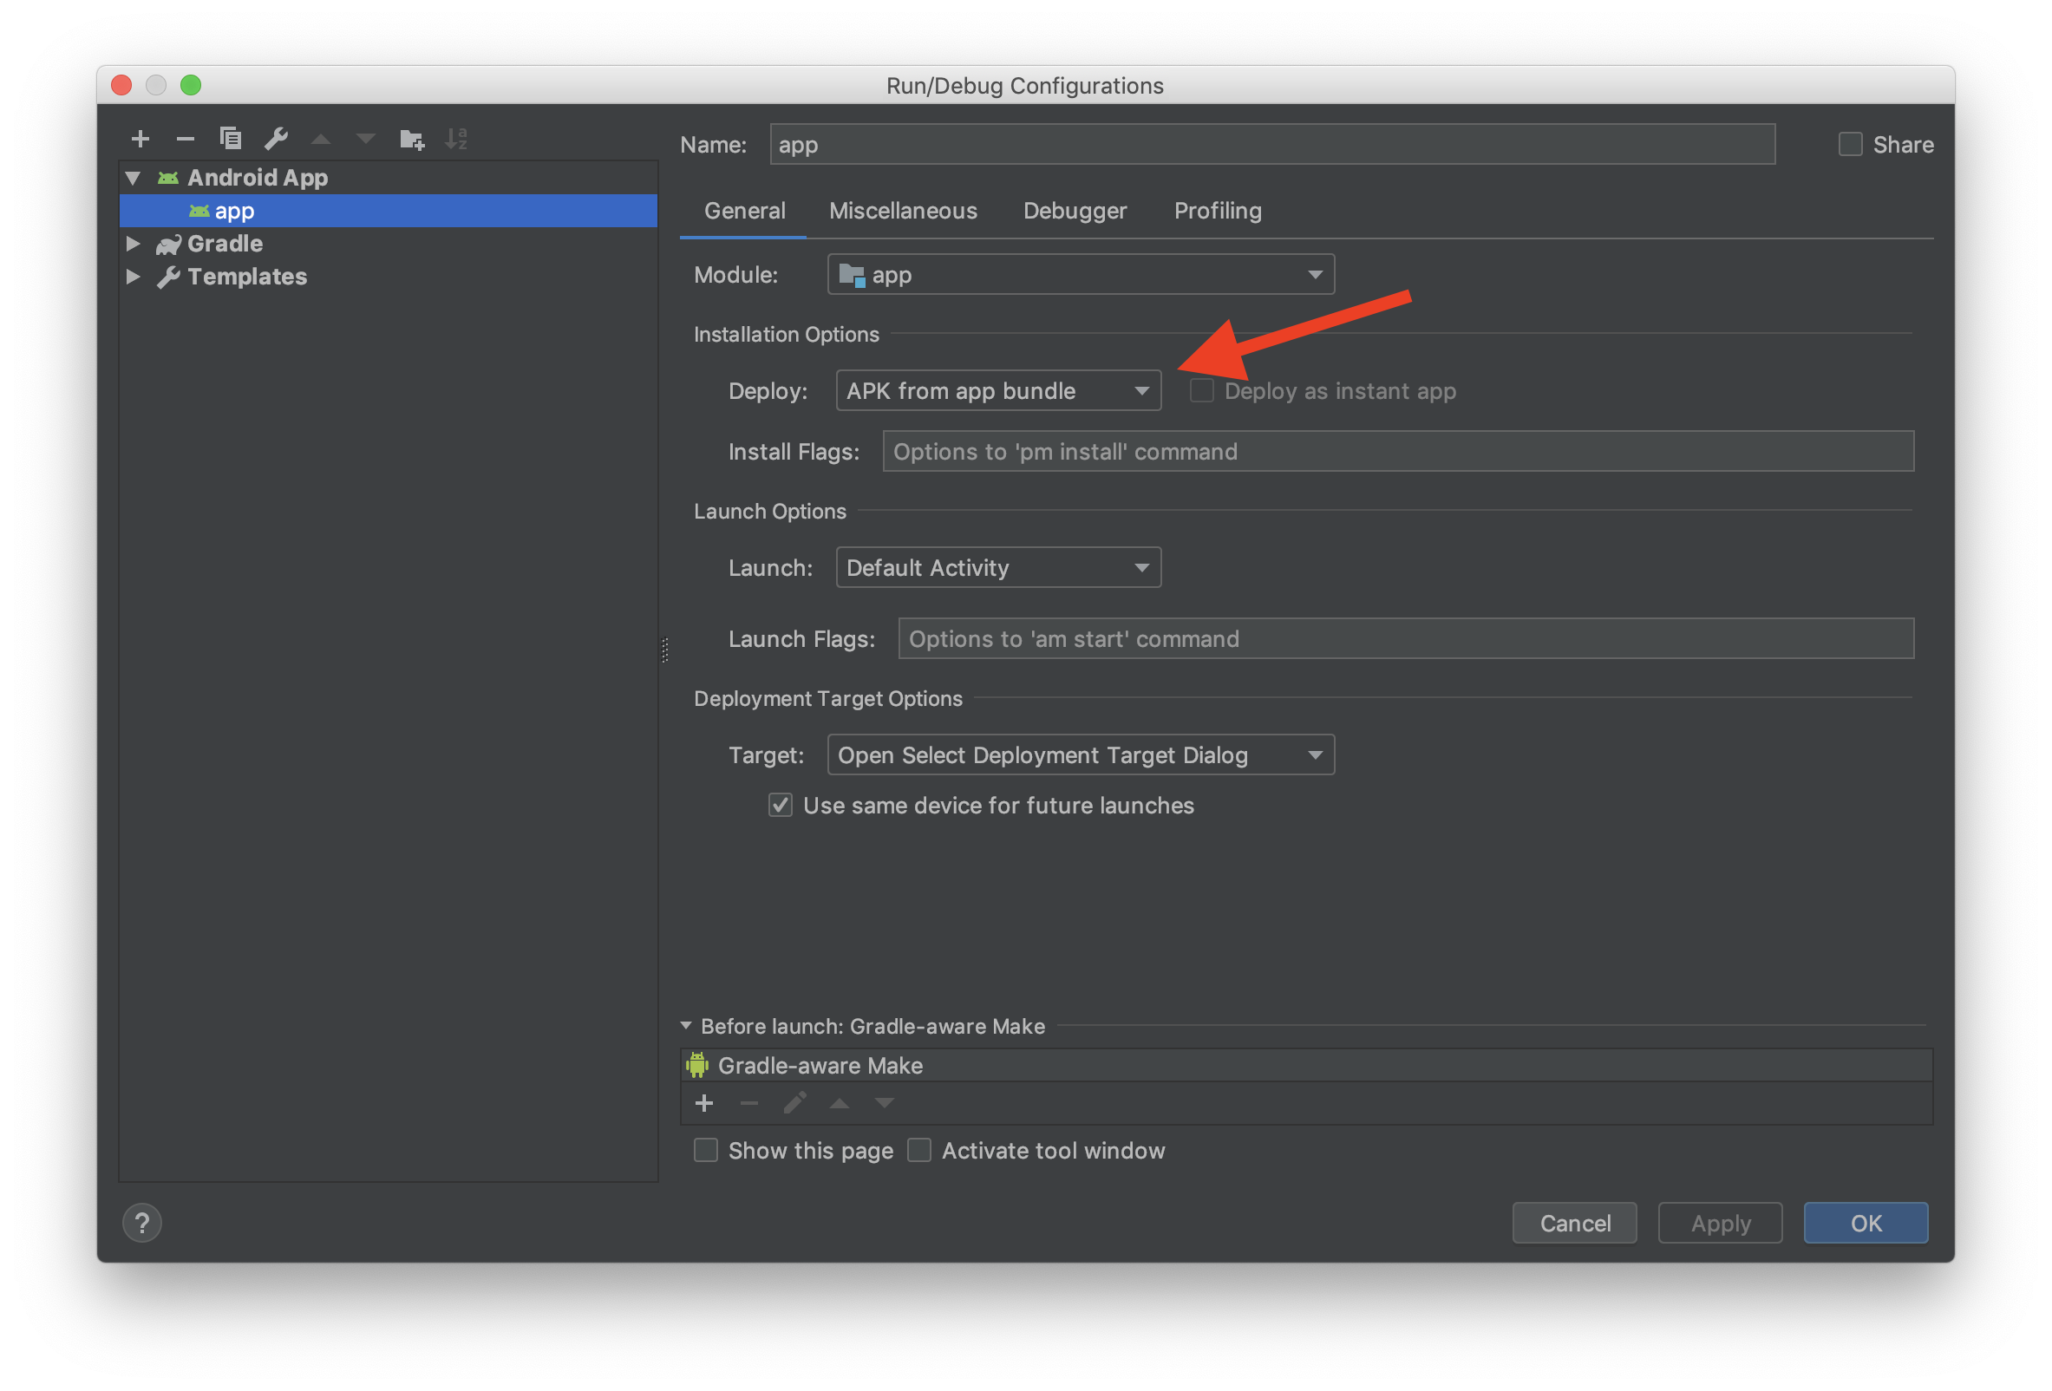
Task: Switch to the Profiling tab
Action: coord(1218,211)
